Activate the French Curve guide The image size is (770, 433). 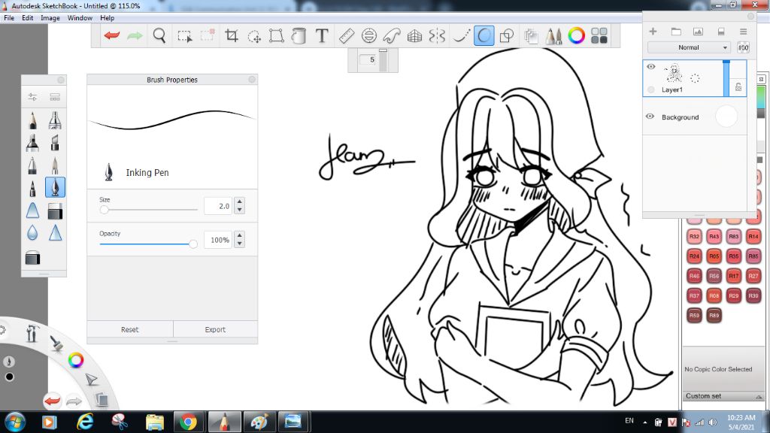(x=391, y=35)
